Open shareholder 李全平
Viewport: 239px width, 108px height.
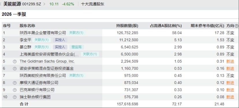point(25,40)
